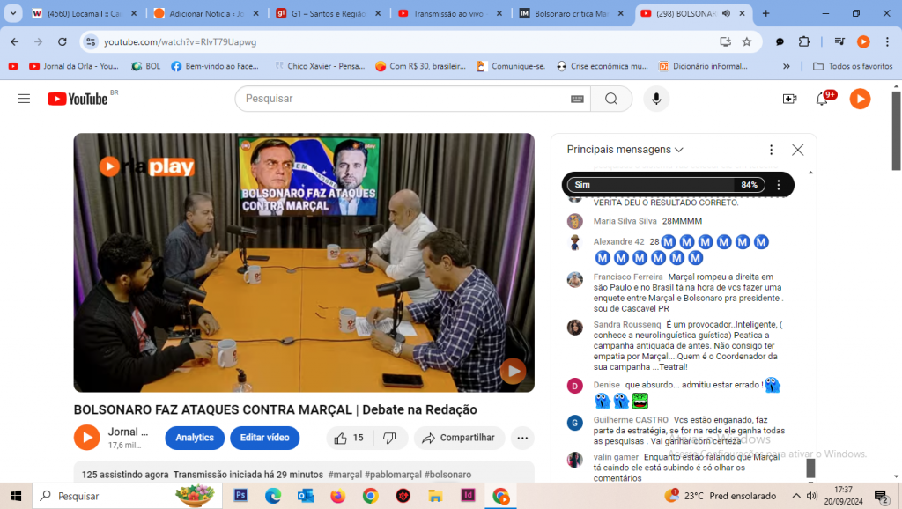Switch to the Locamail tab
902x509 pixels.
coord(85,13)
